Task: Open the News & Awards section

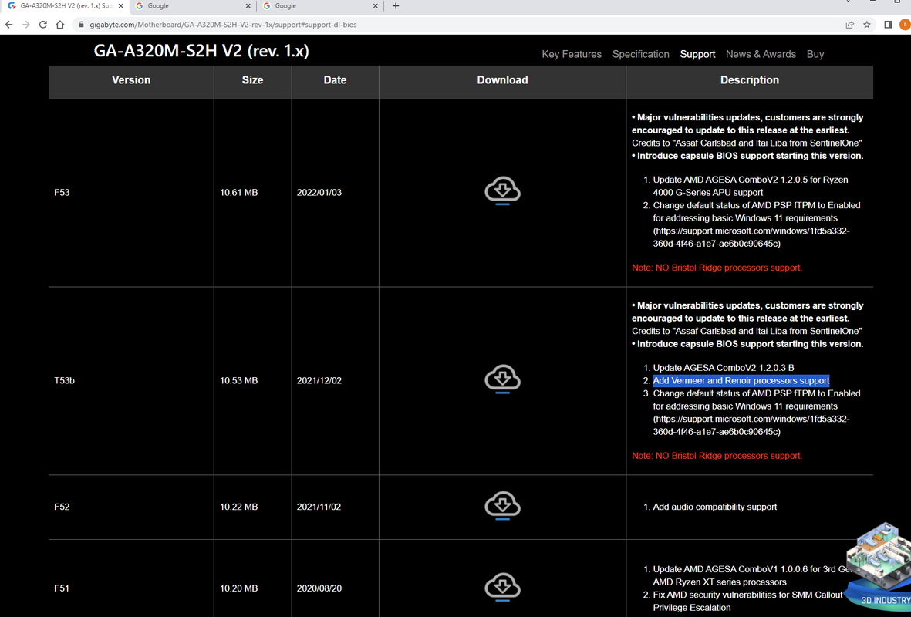Action: pyautogui.click(x=761, y=54)
